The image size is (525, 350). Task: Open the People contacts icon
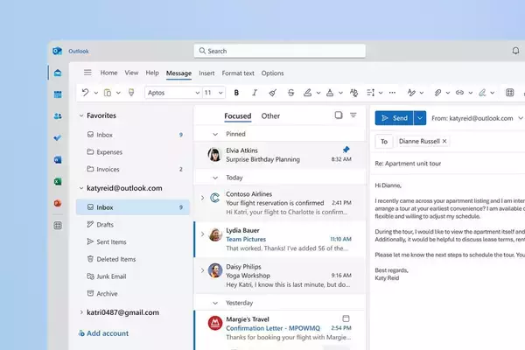(58, 115)
